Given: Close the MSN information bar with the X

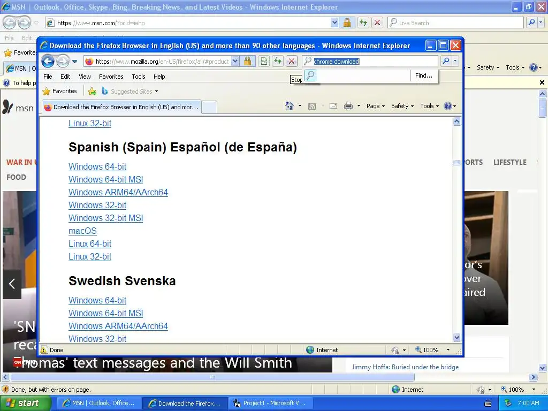Looking at the screenshot, I should coord(542,82).
